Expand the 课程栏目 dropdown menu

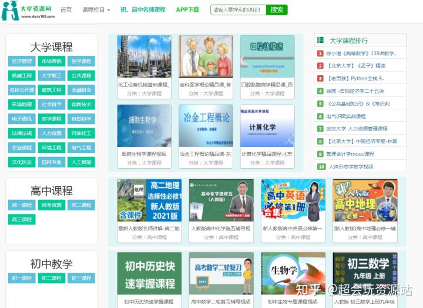96,10
